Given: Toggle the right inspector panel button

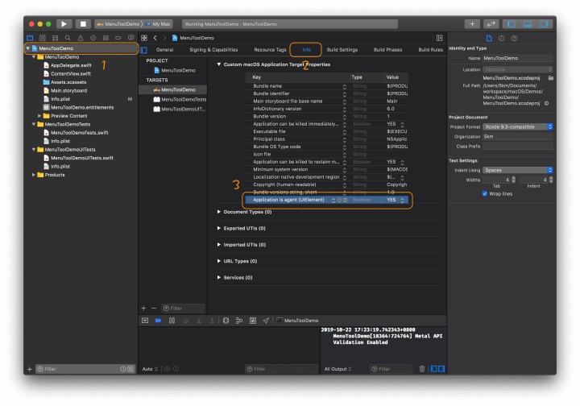Looking at the screenshot, I should 544,24.
